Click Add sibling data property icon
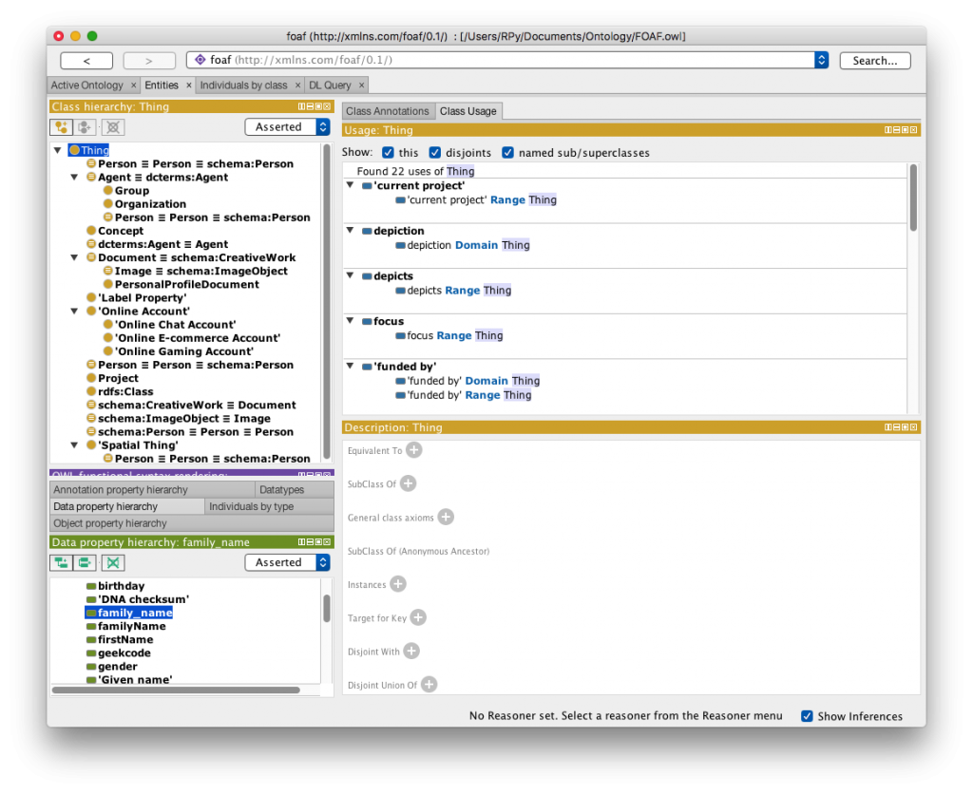This screenshot has width=973, height=794. point(86,562)
